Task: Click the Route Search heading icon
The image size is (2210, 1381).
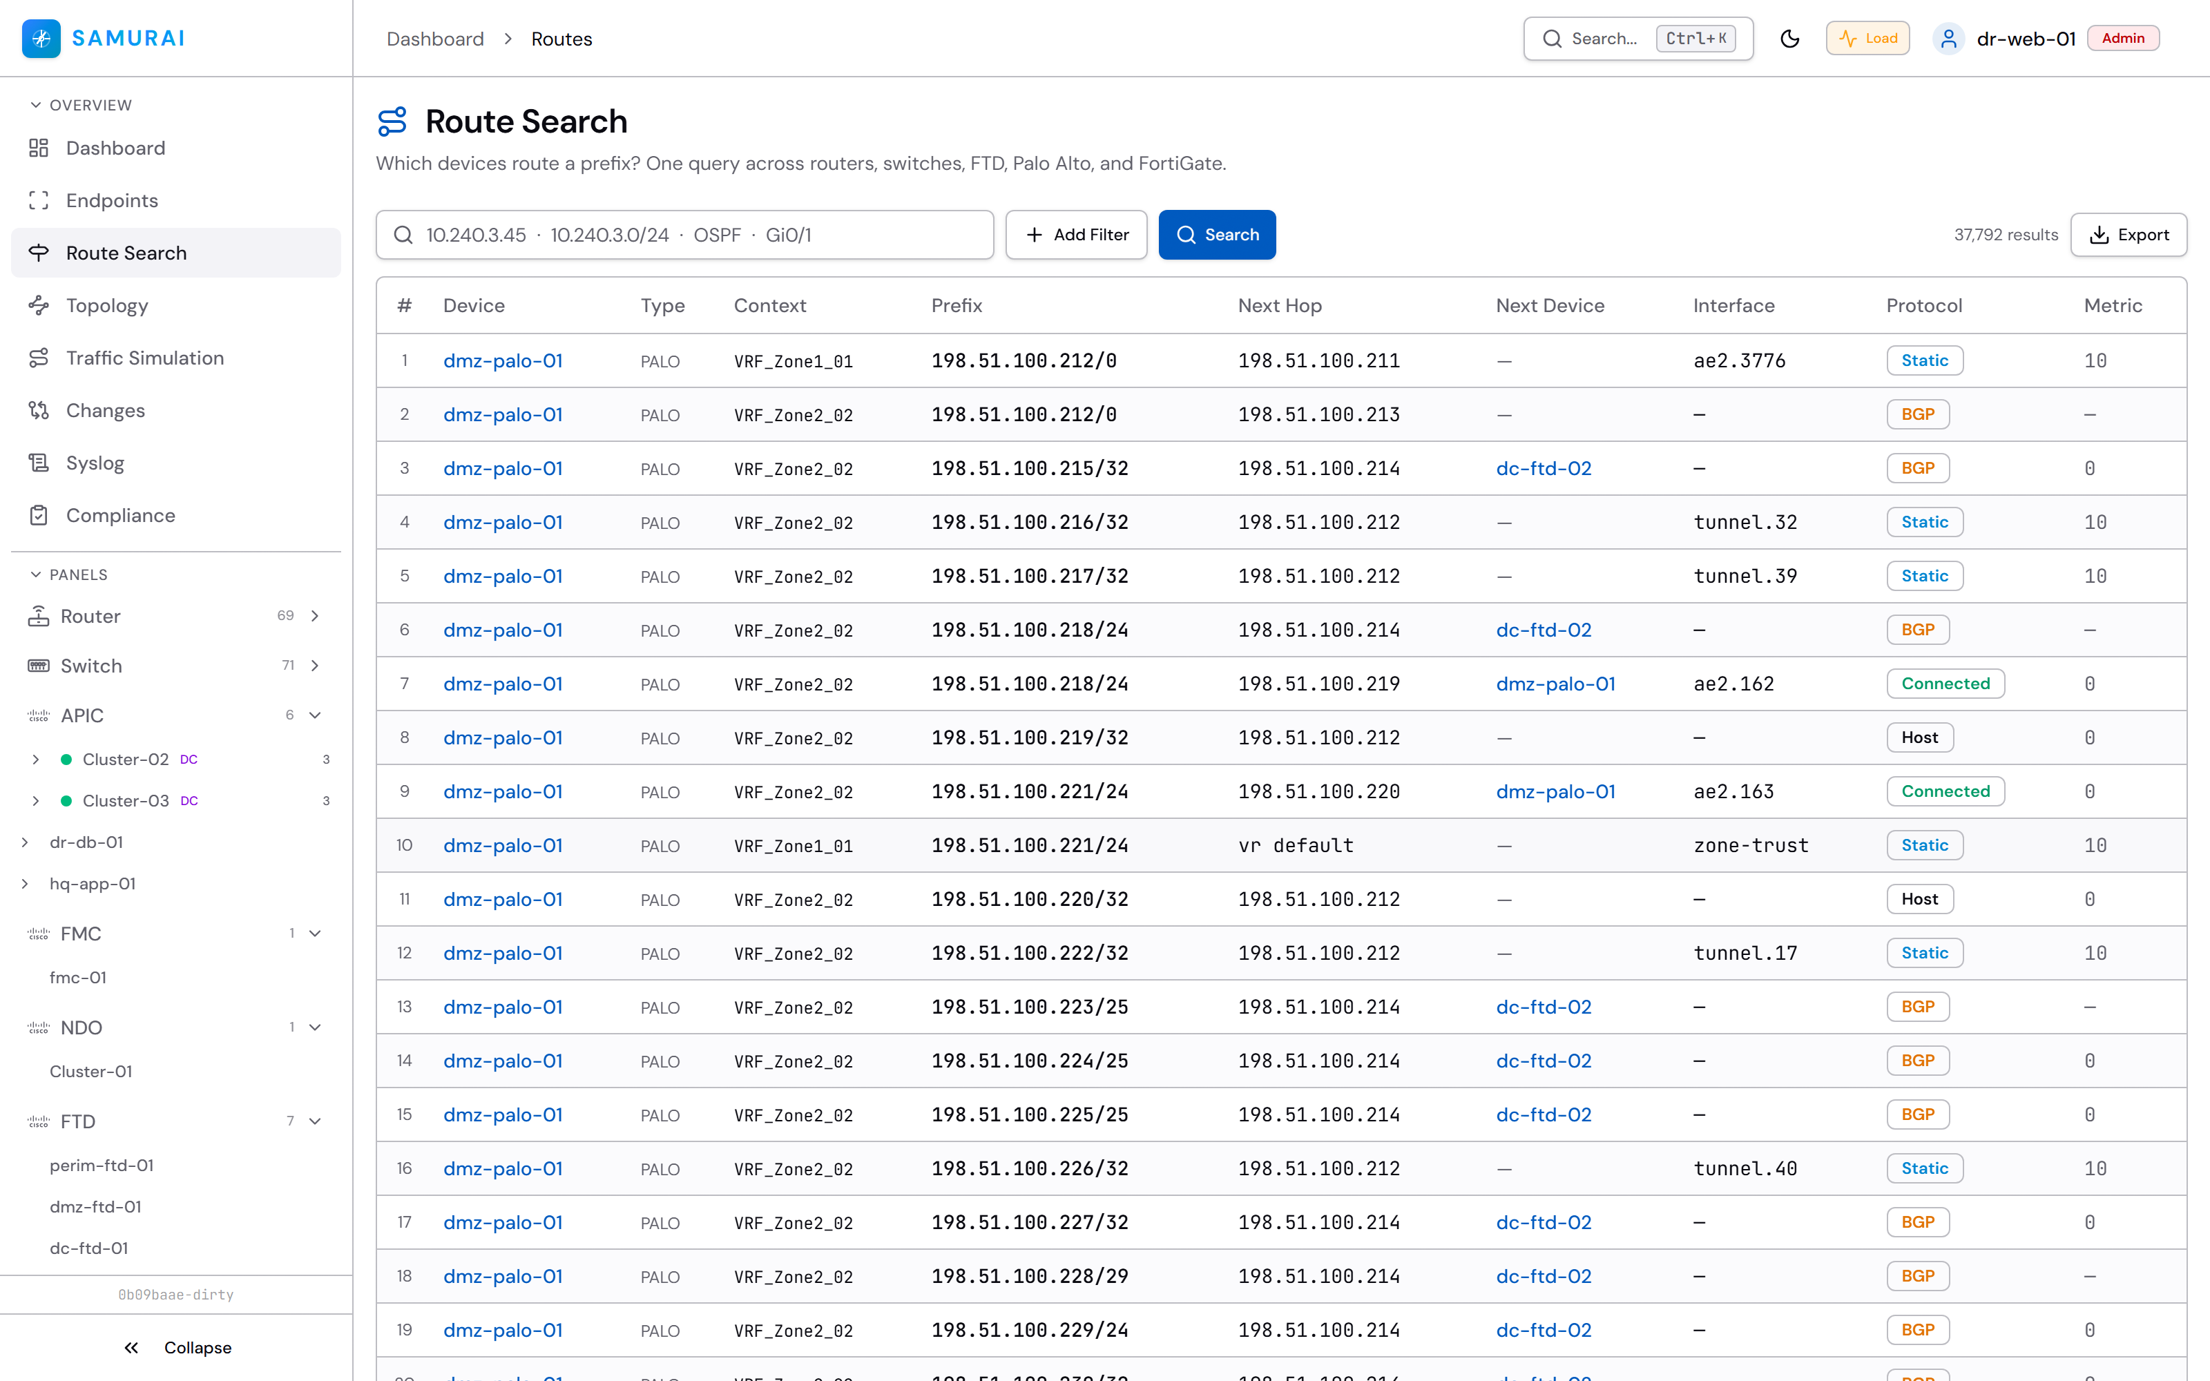Action: click(393, 122)
